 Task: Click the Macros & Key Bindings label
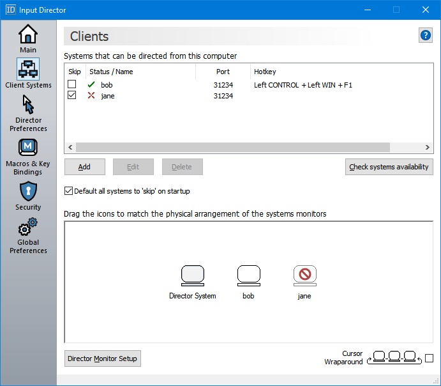point(28,168)
